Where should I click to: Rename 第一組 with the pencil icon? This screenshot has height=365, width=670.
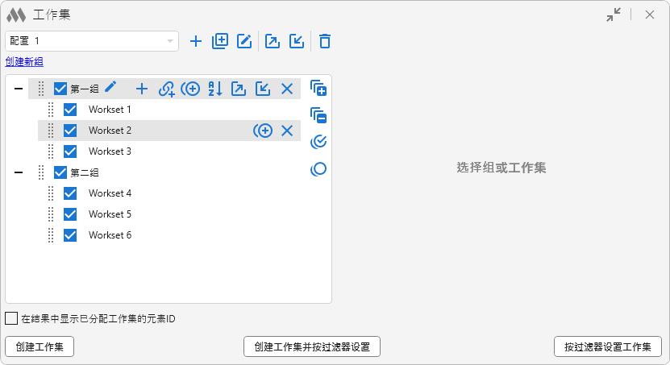pos(110,88)
